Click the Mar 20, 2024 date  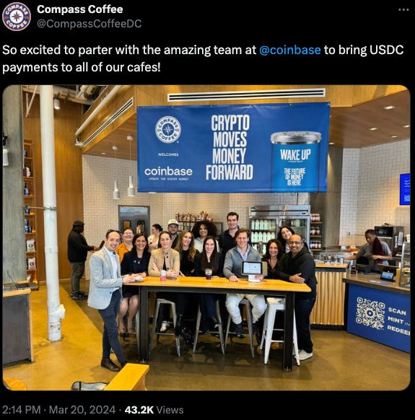[x=82, y=410]
